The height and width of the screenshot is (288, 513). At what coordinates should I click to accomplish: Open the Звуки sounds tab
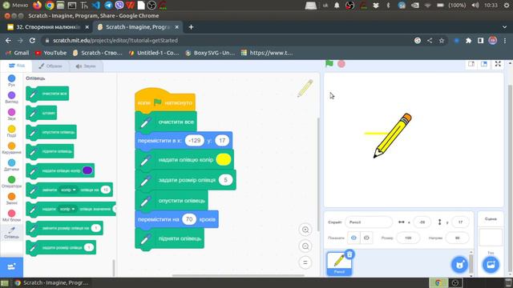pyautogui.click(x=86, y=66)
